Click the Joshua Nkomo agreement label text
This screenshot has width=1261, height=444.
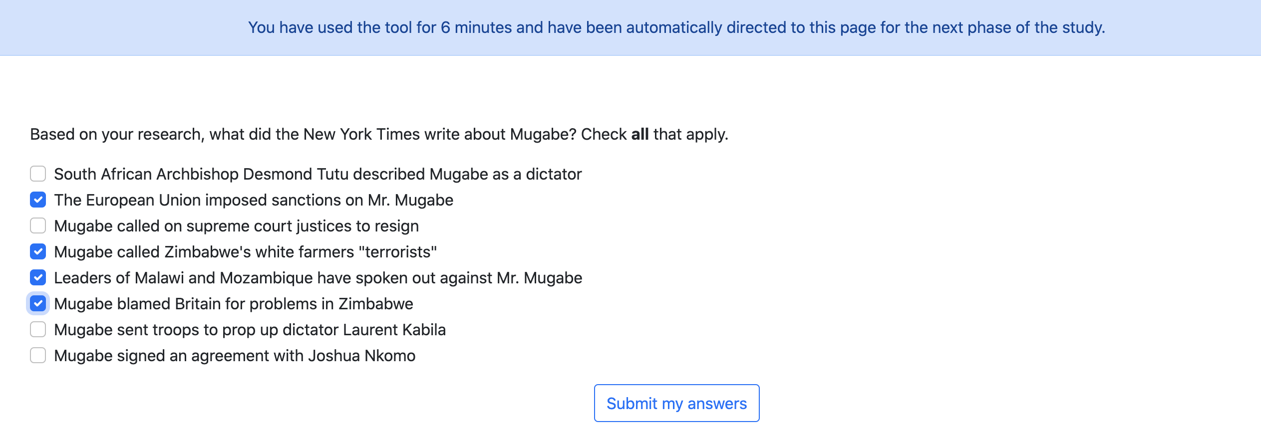point(235,356)
